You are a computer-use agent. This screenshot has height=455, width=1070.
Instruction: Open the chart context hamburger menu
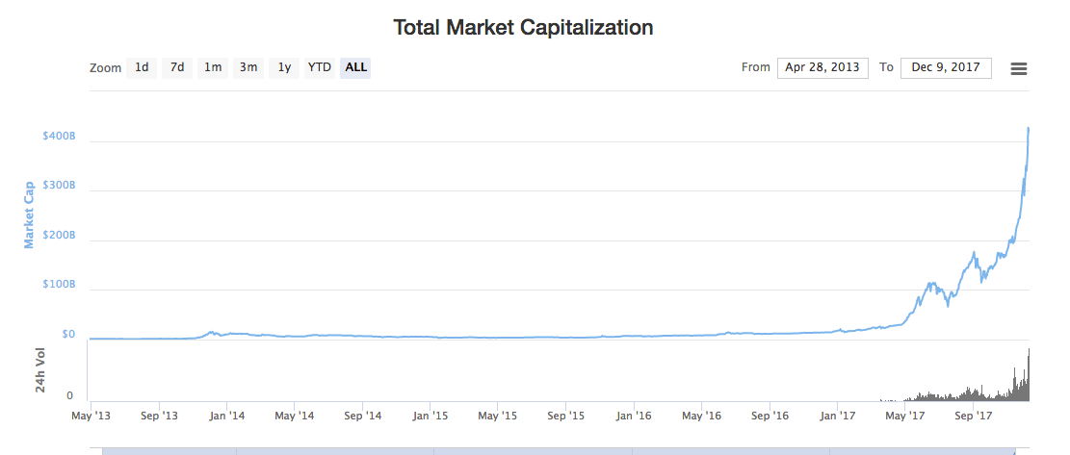coord(1019,68)
